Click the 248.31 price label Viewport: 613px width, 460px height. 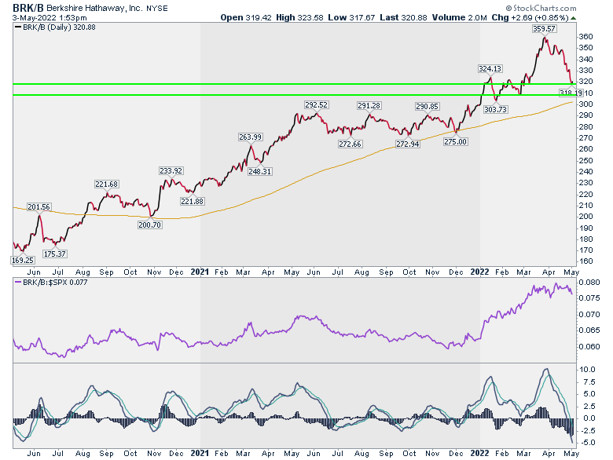point(259,171)
